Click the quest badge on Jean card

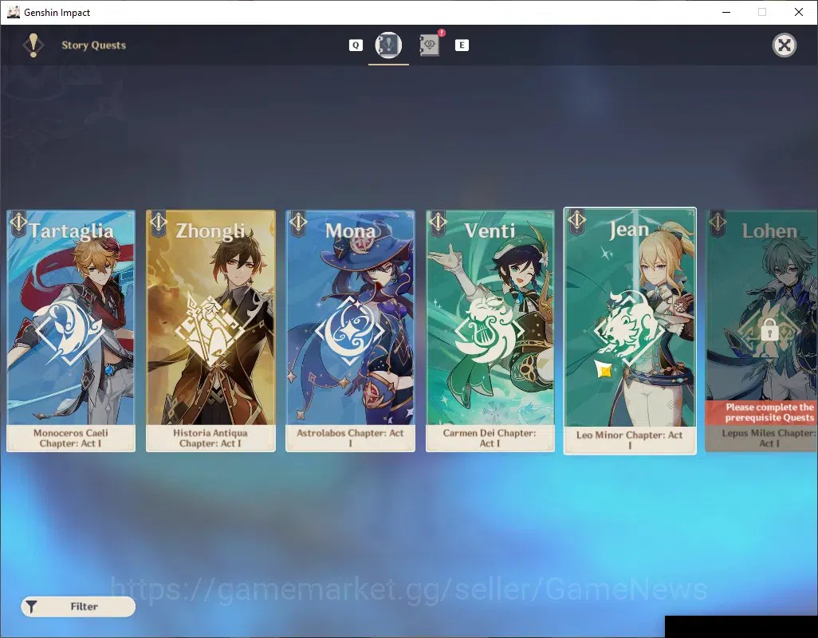(577, 221)
